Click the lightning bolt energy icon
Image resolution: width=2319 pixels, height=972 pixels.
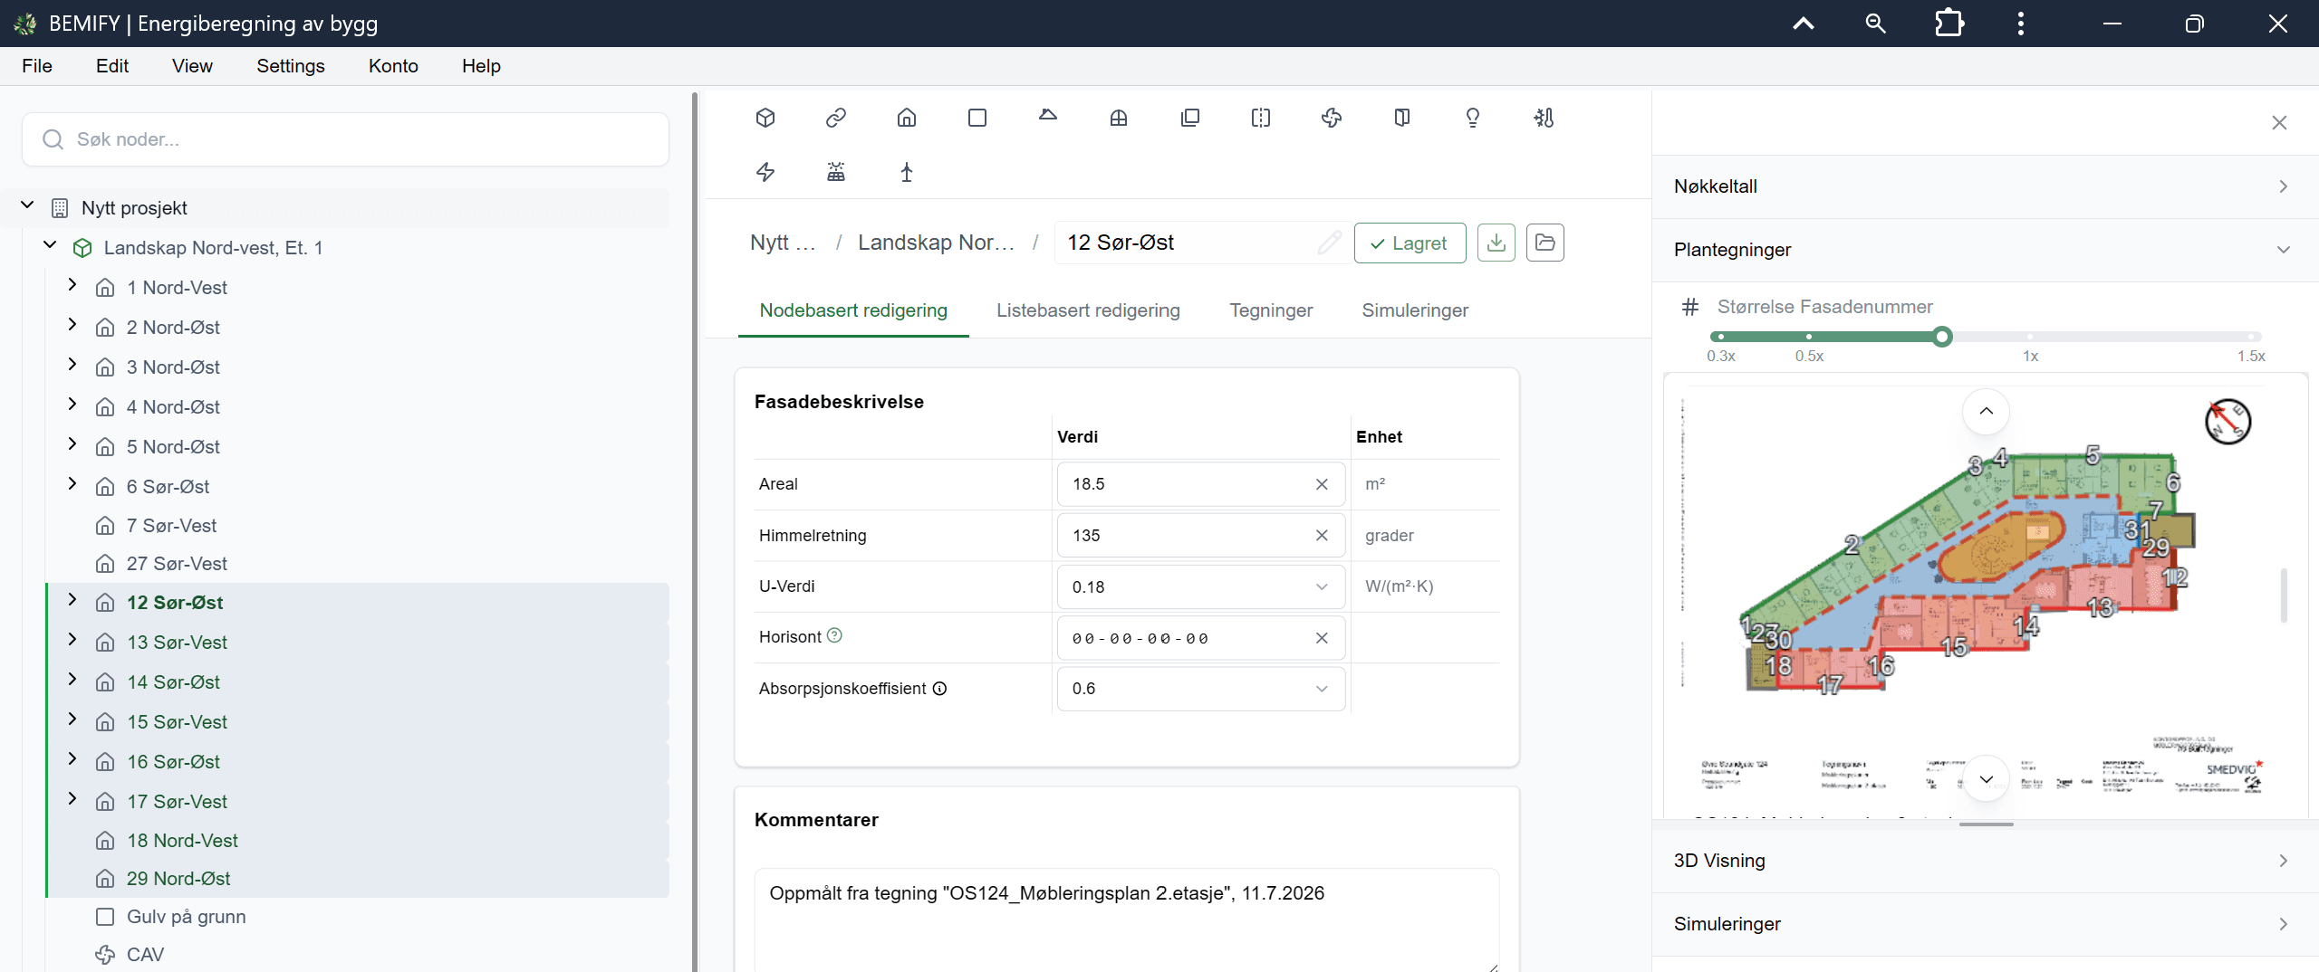pos(765,172)
